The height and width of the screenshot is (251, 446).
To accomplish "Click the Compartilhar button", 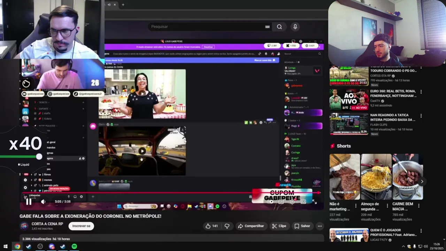I will coord(251,226).
